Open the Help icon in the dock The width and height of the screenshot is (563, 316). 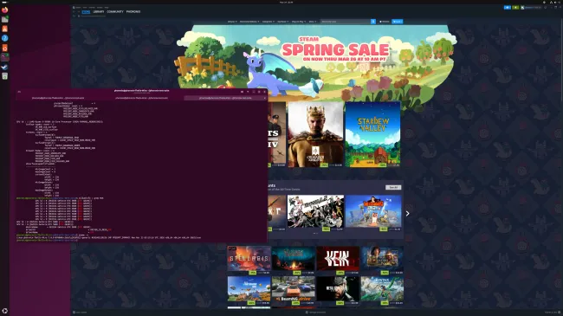pos(4,38)
